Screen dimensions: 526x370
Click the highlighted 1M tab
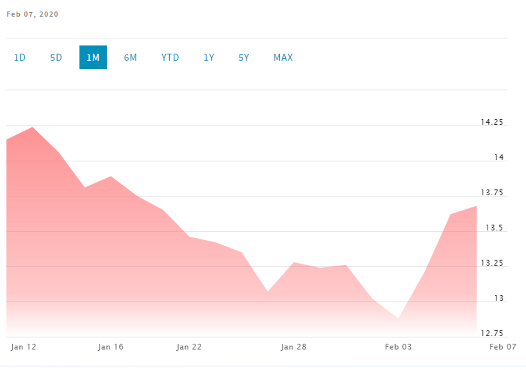click(93, 57)
